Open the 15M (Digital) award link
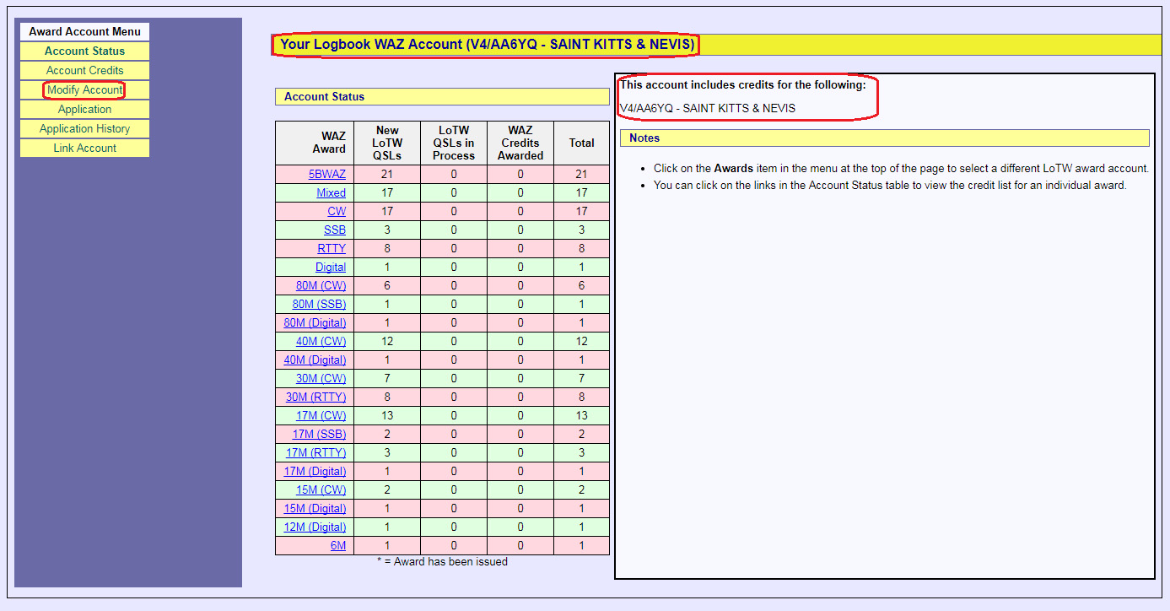Image resolution: width=1170 pixels, height=611 pixels. pos(315,509)
